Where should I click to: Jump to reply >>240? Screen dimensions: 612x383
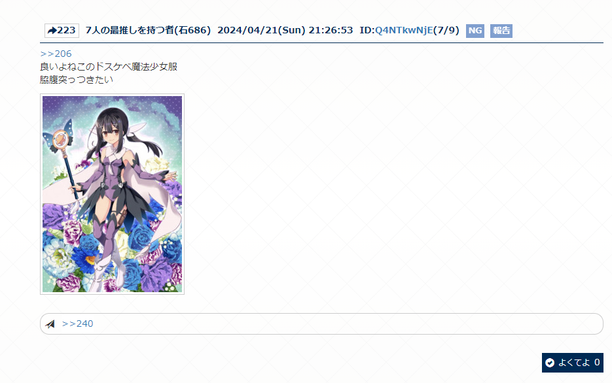point(77,324)
